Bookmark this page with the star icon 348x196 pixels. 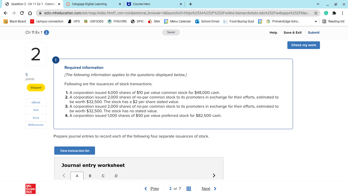click(x=316, y=13)
